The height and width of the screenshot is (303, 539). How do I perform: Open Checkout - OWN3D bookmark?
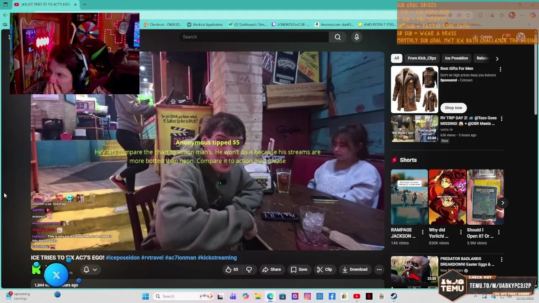[x=163, y=24]
